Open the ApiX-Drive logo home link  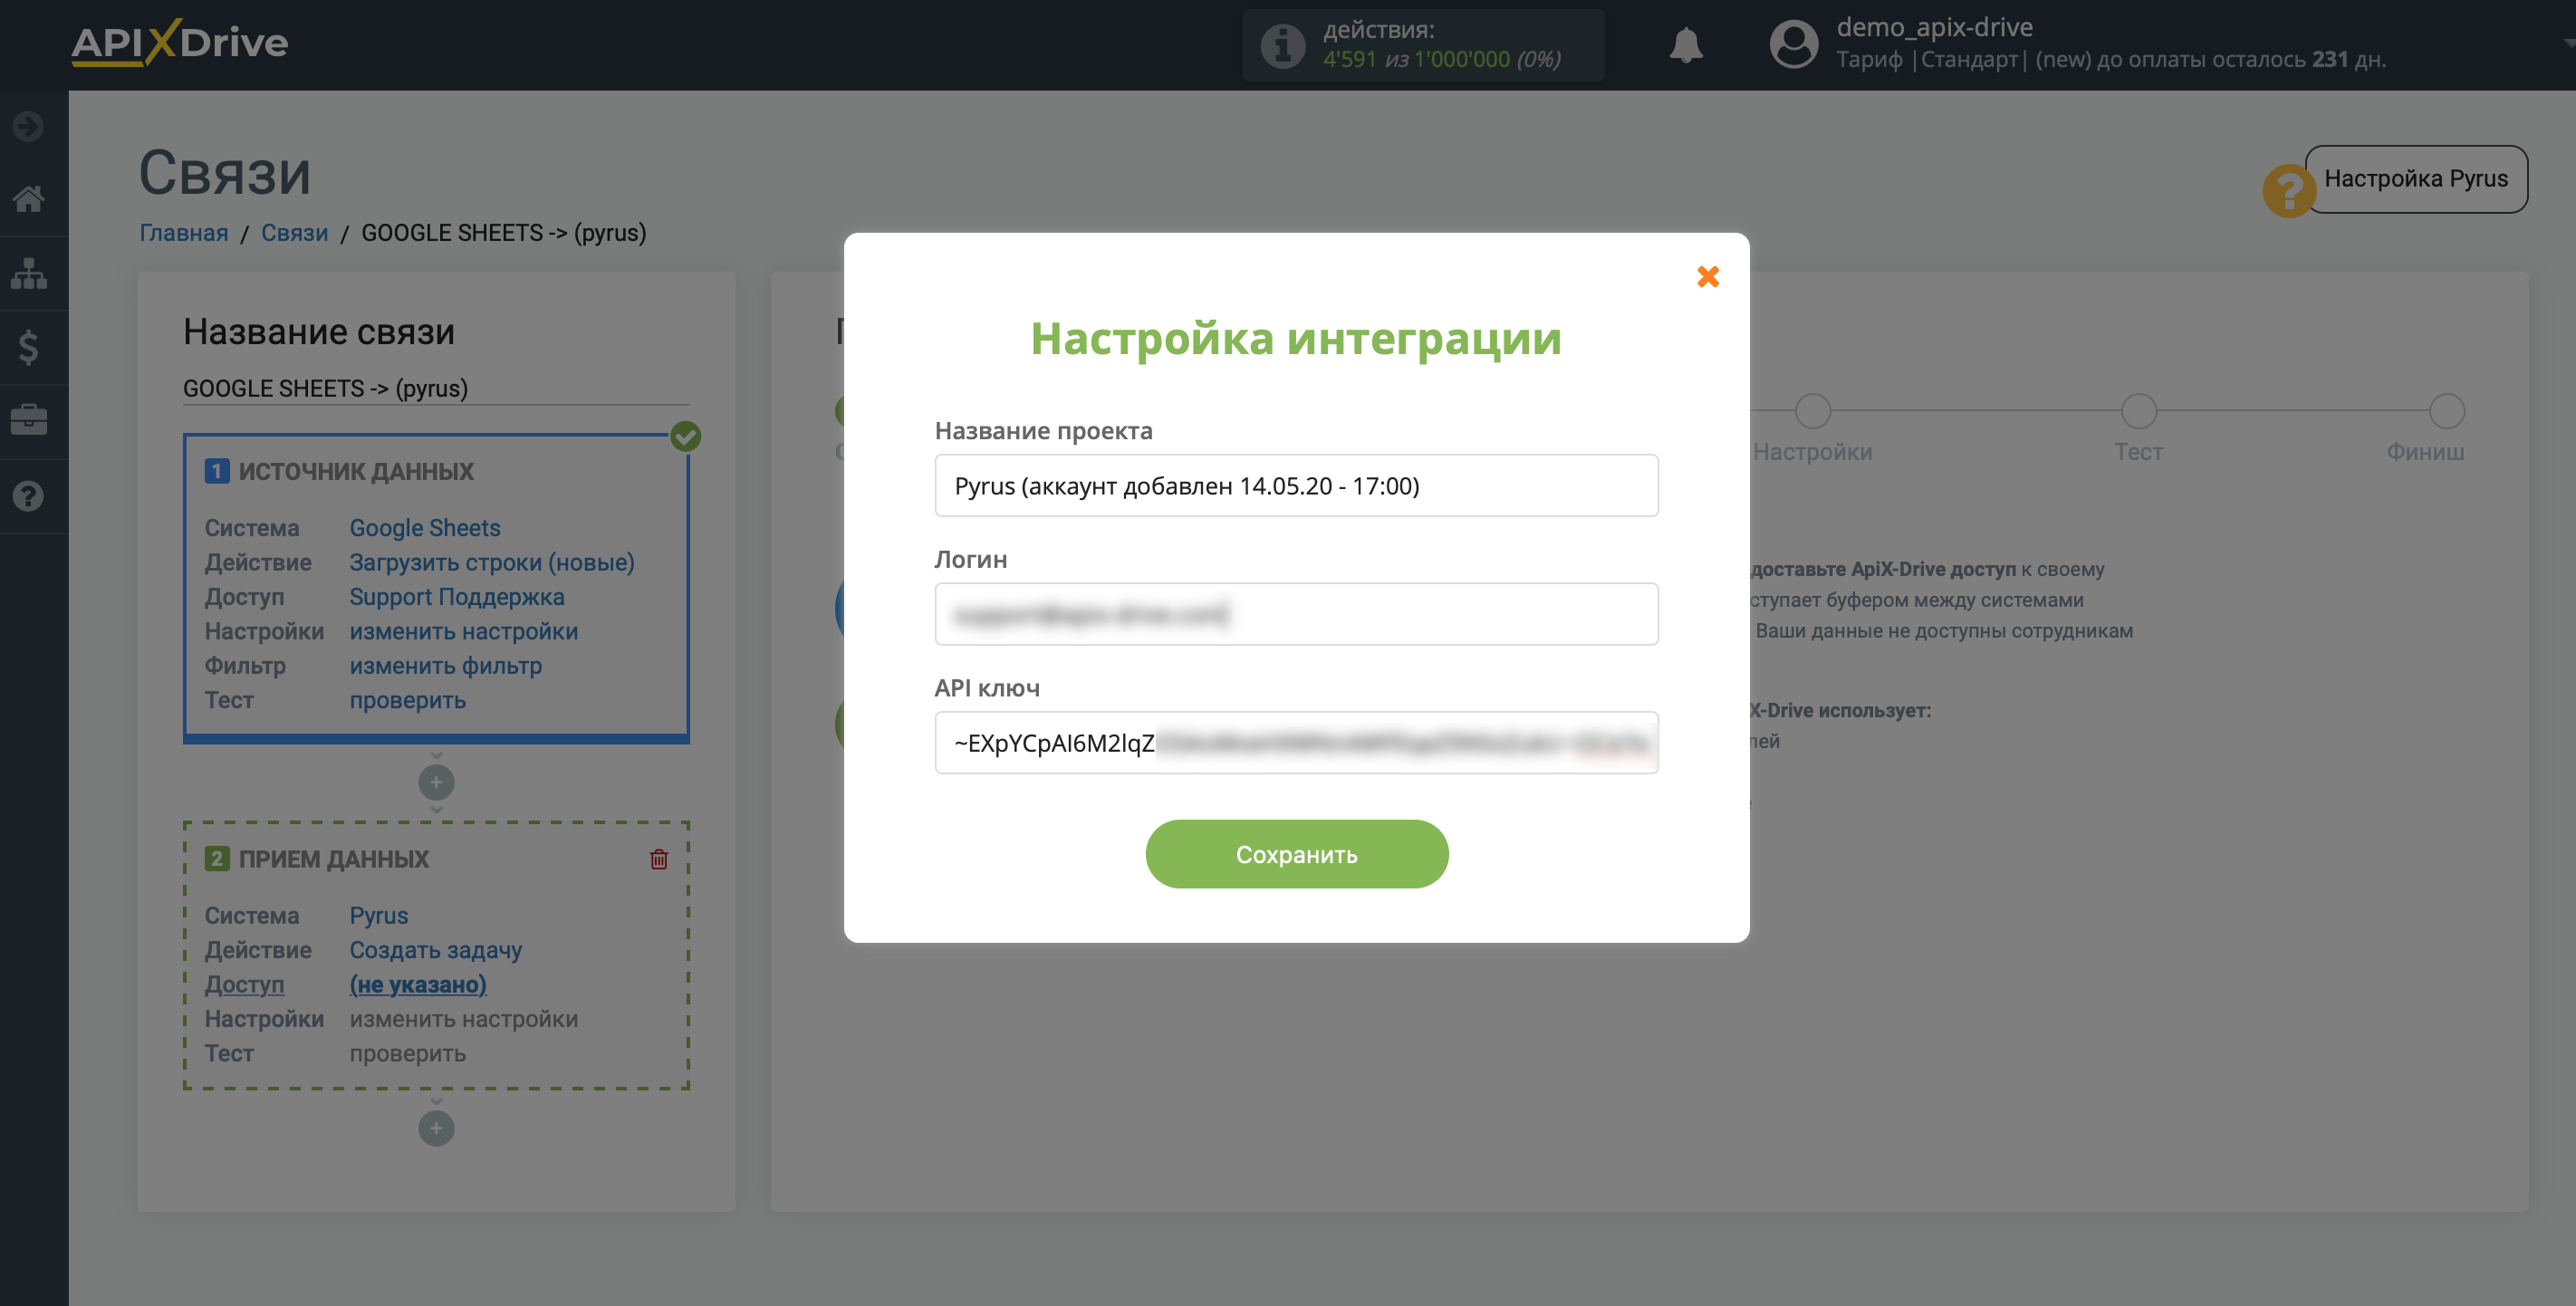(180, 43)
